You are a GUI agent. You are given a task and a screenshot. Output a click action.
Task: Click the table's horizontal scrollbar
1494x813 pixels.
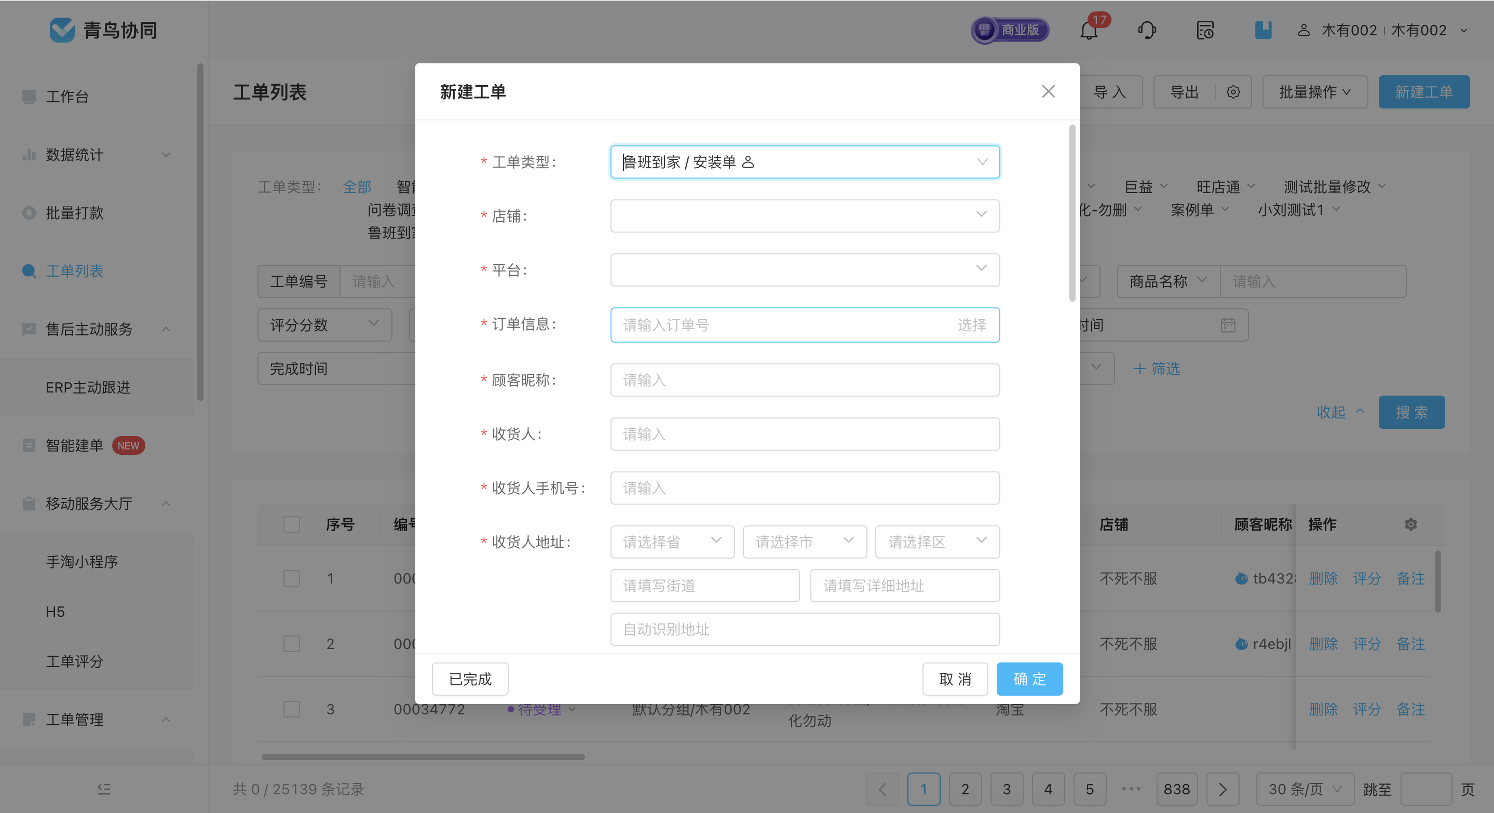[x=423, y=756]
